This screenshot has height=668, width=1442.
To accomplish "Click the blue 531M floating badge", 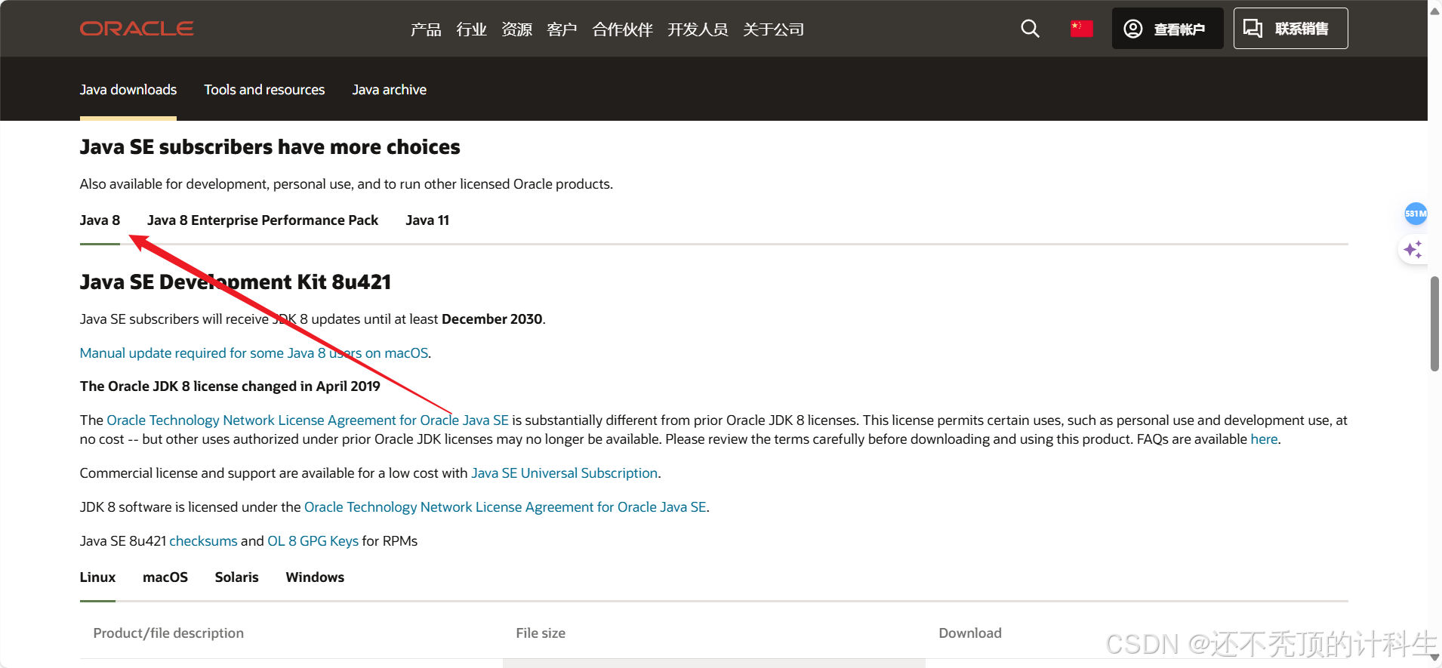I will click(x=1416, y=214).
